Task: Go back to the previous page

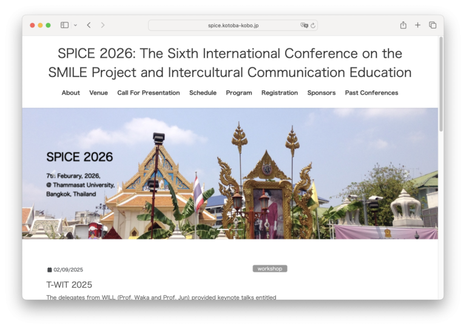Action: pyautogui.click(x=89, y=25)
